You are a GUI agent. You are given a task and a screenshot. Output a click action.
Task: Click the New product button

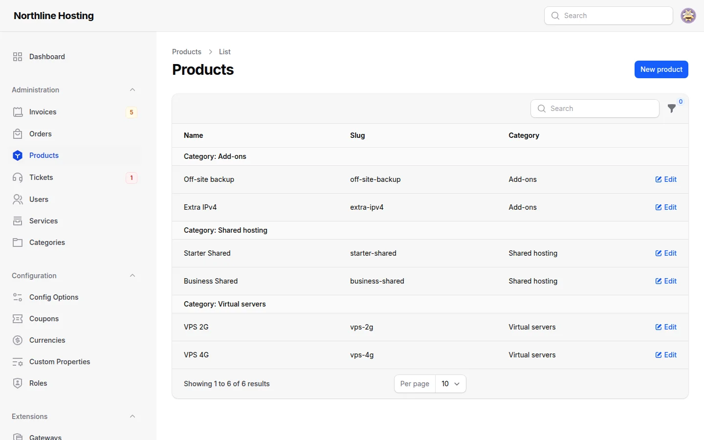point(661,69)
